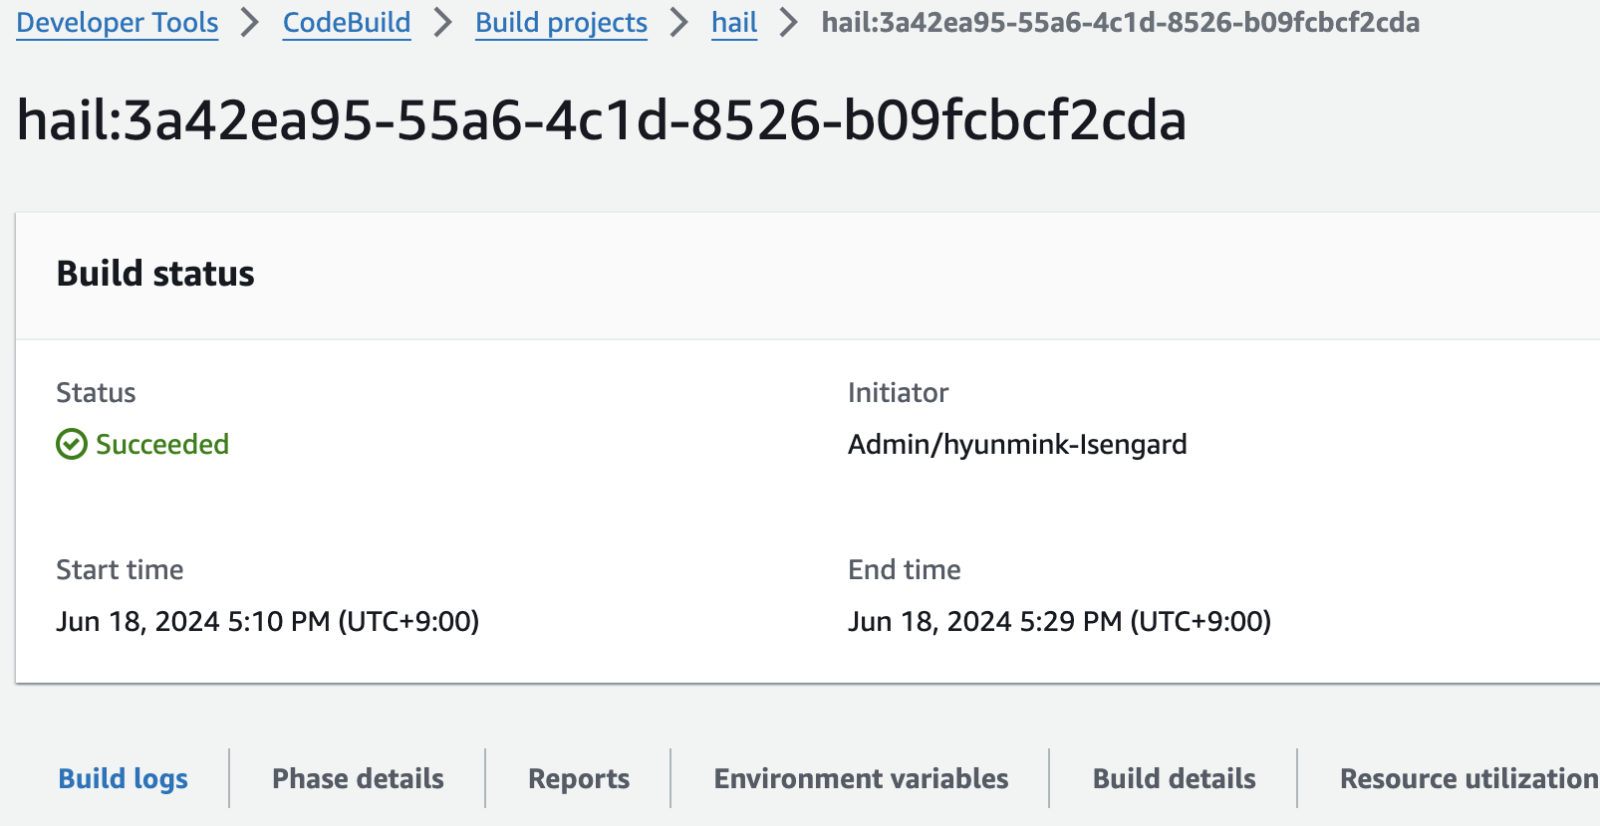Click the start time value 5:10 PM
This screenshot has height=826, width=1600.
point(267,621)
